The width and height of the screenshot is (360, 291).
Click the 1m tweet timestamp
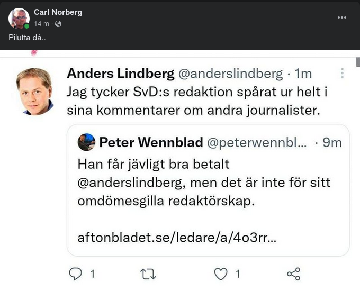tap(303, 74)
